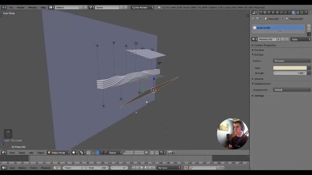Select the translate manipulator icon
This screenshot has width=312, height=175.
pos(97,153)
